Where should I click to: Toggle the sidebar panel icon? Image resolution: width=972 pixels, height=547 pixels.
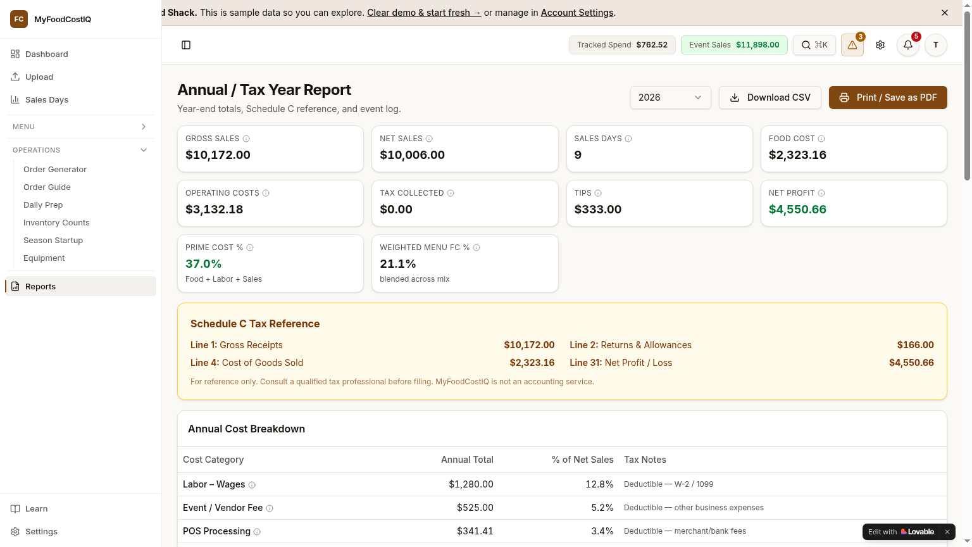(186, 45)
